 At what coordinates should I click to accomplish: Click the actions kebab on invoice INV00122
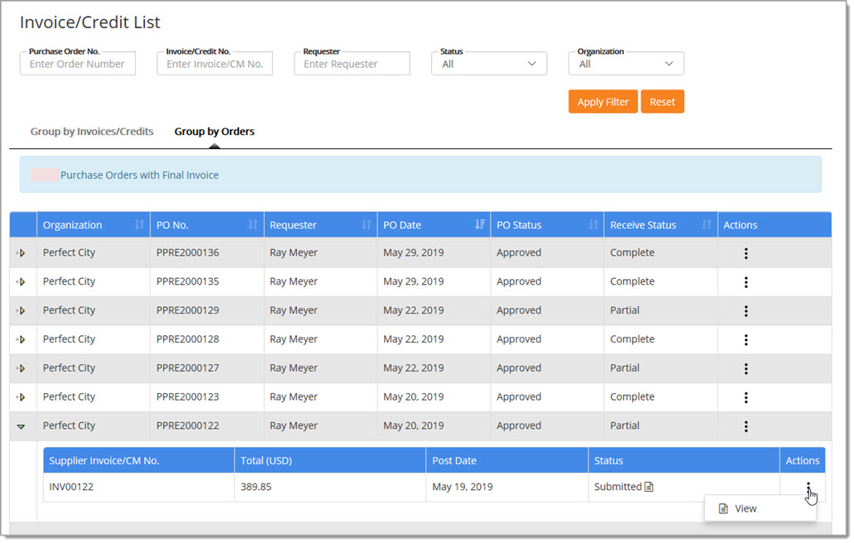[x=807, y=487]
